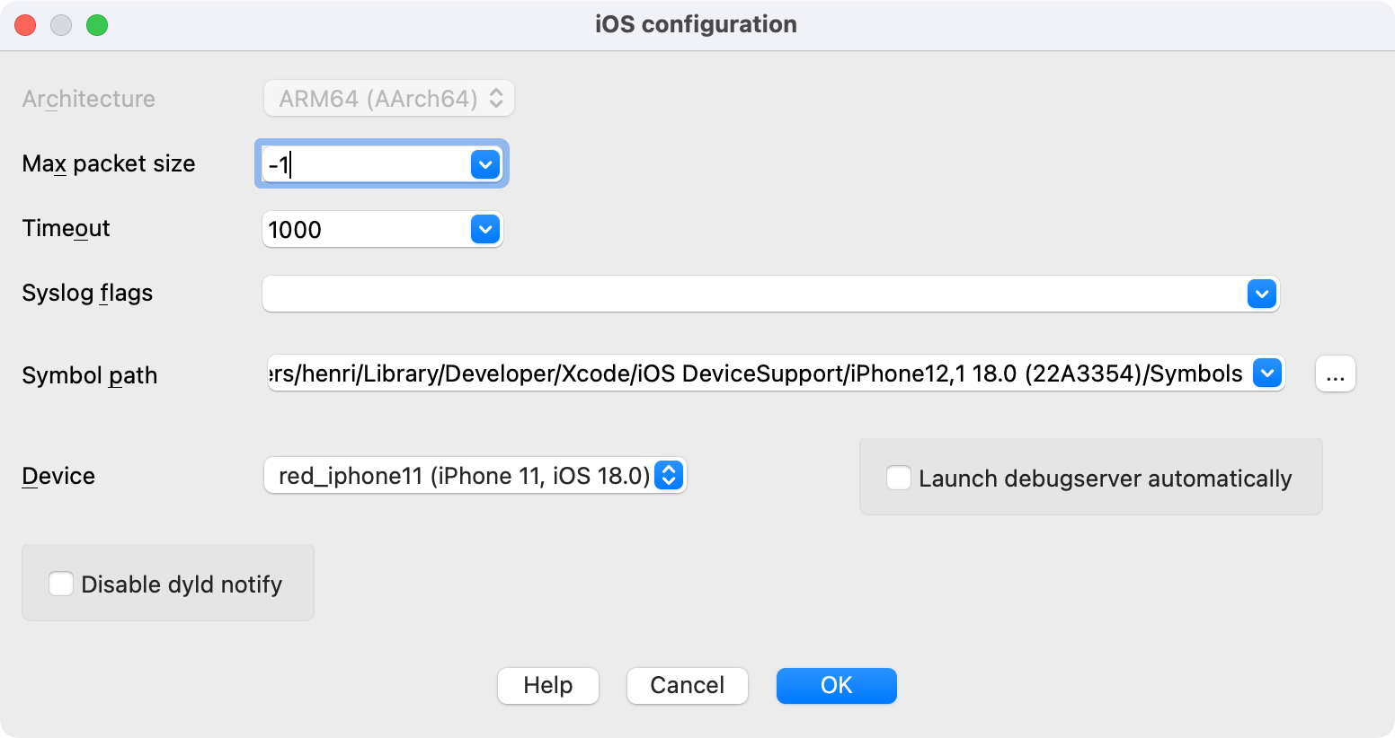
Task: Check the Disable dyld notify option
Action: point(60,584)
